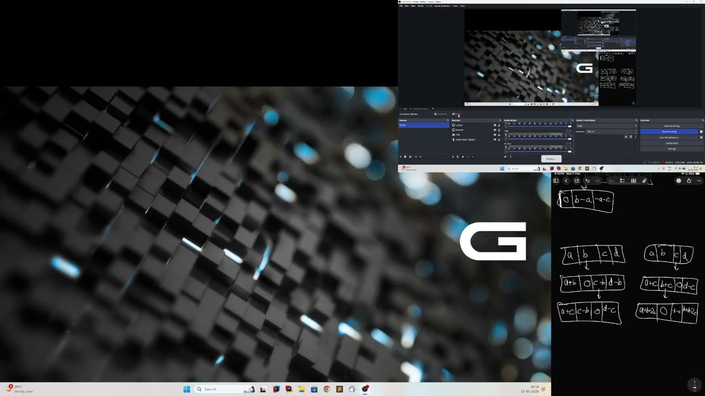Toggle visibility of Audio Input Capture source
The height and width of the screenshot is (396, 705).
tap(495, 139)
